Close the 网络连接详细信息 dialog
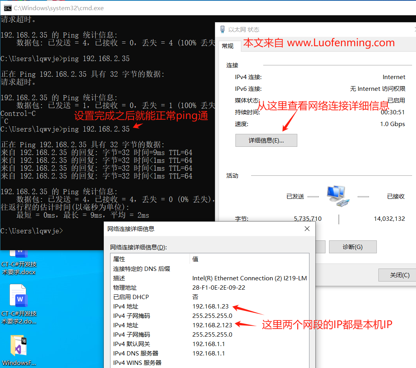Viewport: 416px width, 368px height. coord(307,229)
